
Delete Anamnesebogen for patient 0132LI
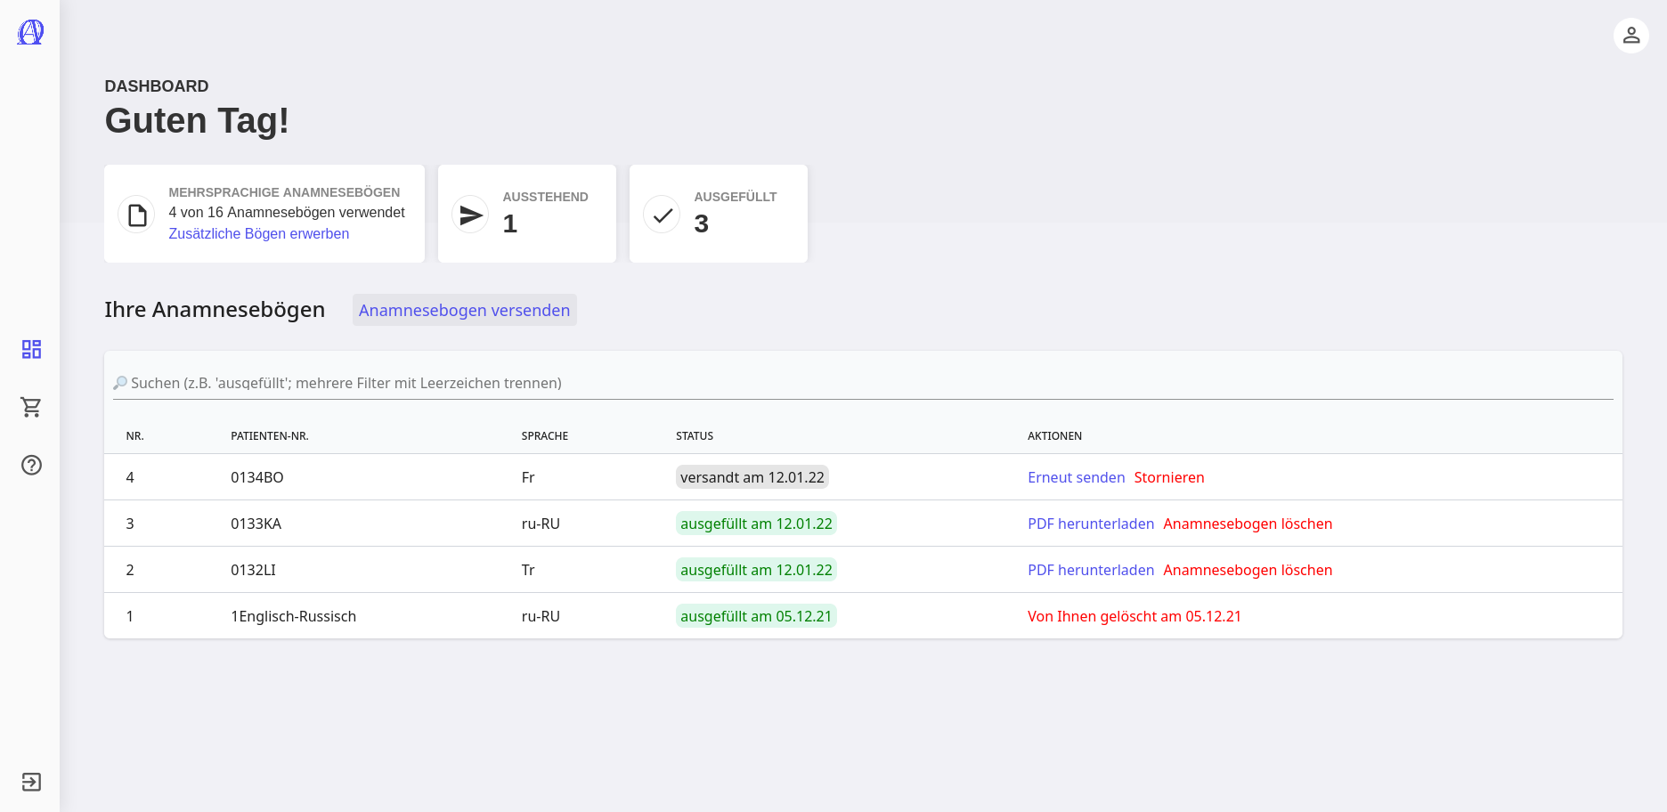[1247, 570]
